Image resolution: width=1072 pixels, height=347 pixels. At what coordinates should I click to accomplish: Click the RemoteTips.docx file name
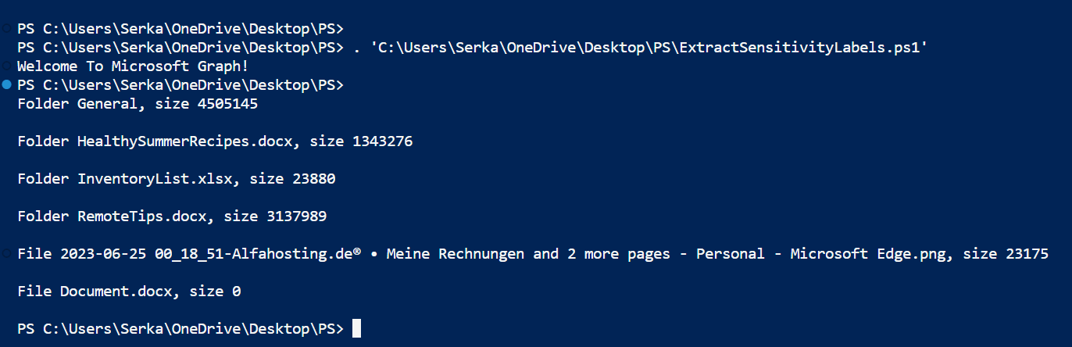(x=141, y=216)
